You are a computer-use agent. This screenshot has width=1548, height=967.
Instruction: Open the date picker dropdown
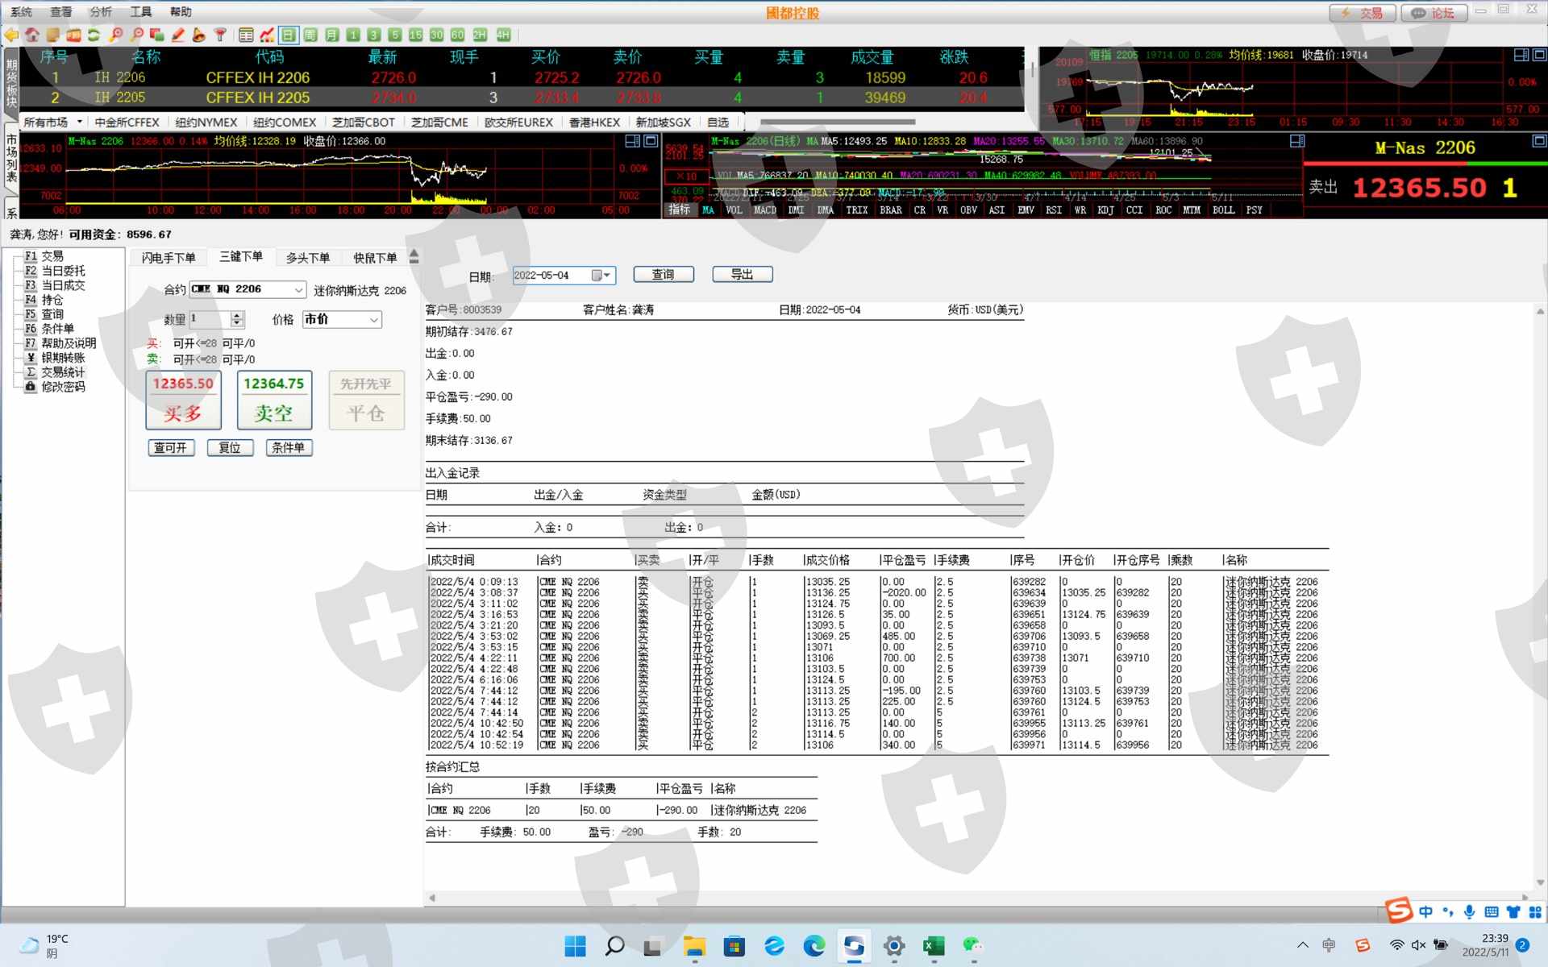(x=607, y=276)
